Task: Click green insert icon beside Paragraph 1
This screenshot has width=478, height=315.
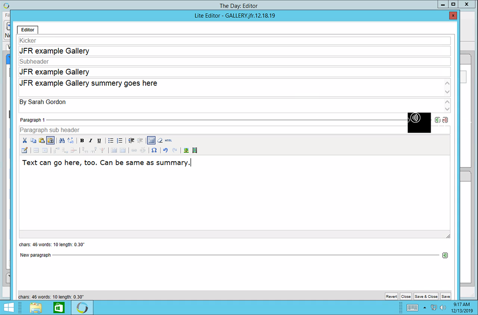Action: tap(437, 120)
